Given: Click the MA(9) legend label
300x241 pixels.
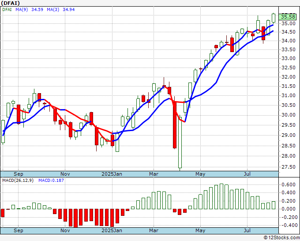Looking at the screenshot, I should pyautogui.click(x=22, y=10).
